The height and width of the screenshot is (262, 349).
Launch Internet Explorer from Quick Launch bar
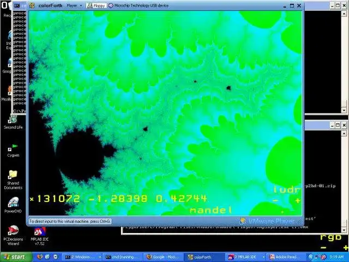pos(47,257)
